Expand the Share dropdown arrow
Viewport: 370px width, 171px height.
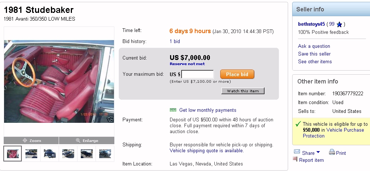tap(318, 152)
